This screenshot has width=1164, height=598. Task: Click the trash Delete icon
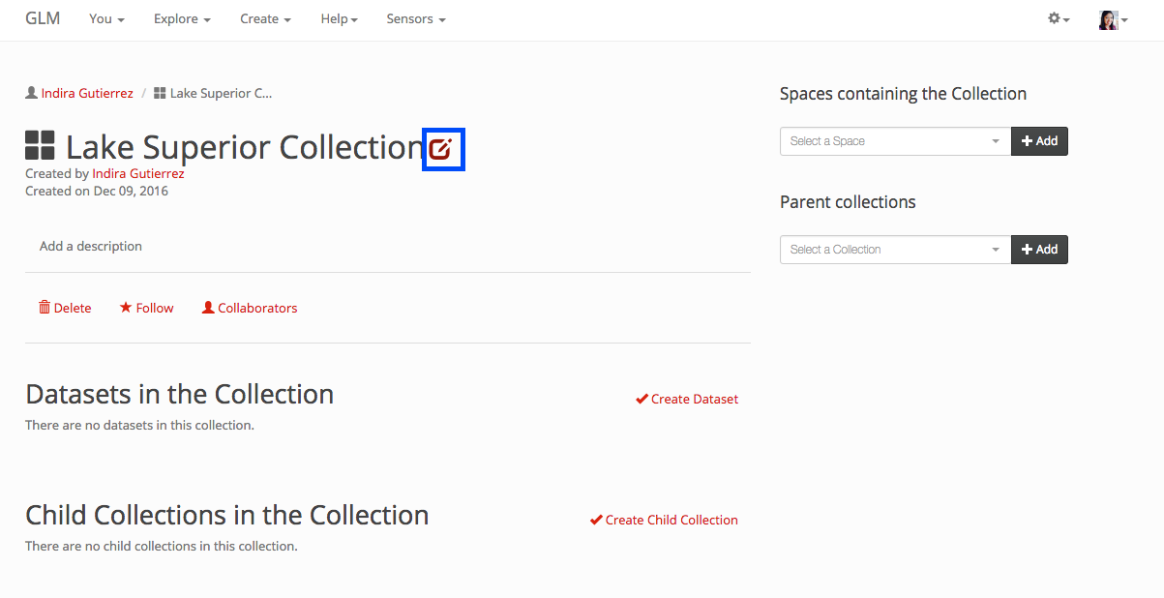(x=45, y=308)
